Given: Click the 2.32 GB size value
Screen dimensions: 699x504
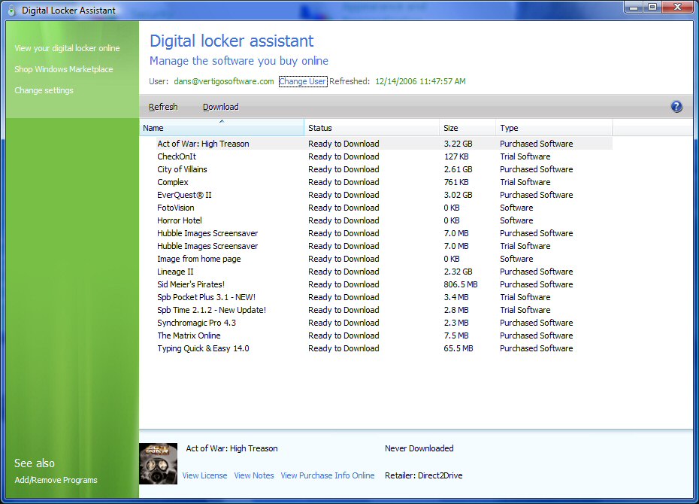Looking at the screenshot, I should [458, 272].
